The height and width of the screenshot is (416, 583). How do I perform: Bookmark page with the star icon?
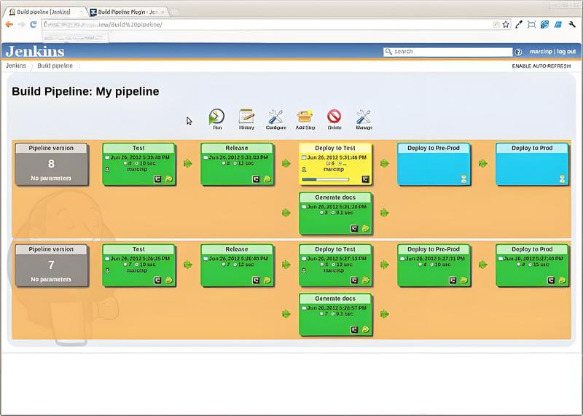[506, 25]
